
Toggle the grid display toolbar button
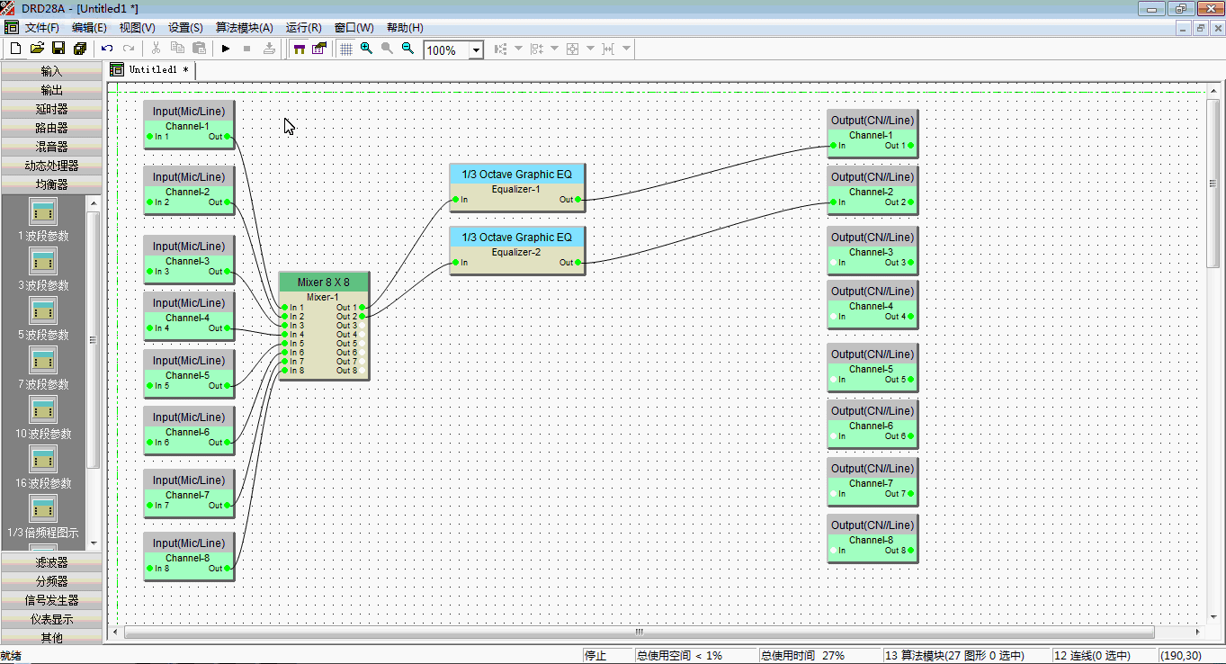[345, 49]
